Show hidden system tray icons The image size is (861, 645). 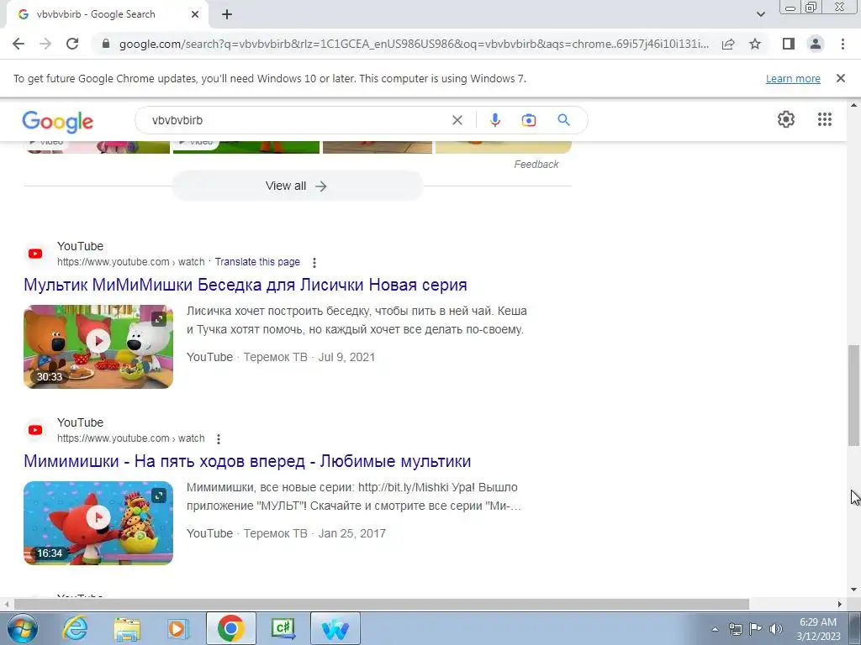pyautogui.click(x=715, y=629)
